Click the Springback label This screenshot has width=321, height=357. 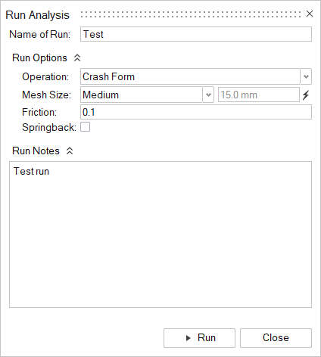(x=49, y=127)
